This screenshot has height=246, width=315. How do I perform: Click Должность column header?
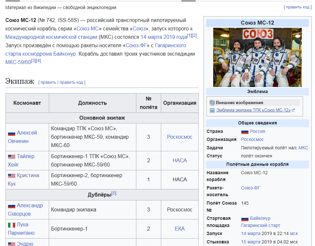point(92,103)
